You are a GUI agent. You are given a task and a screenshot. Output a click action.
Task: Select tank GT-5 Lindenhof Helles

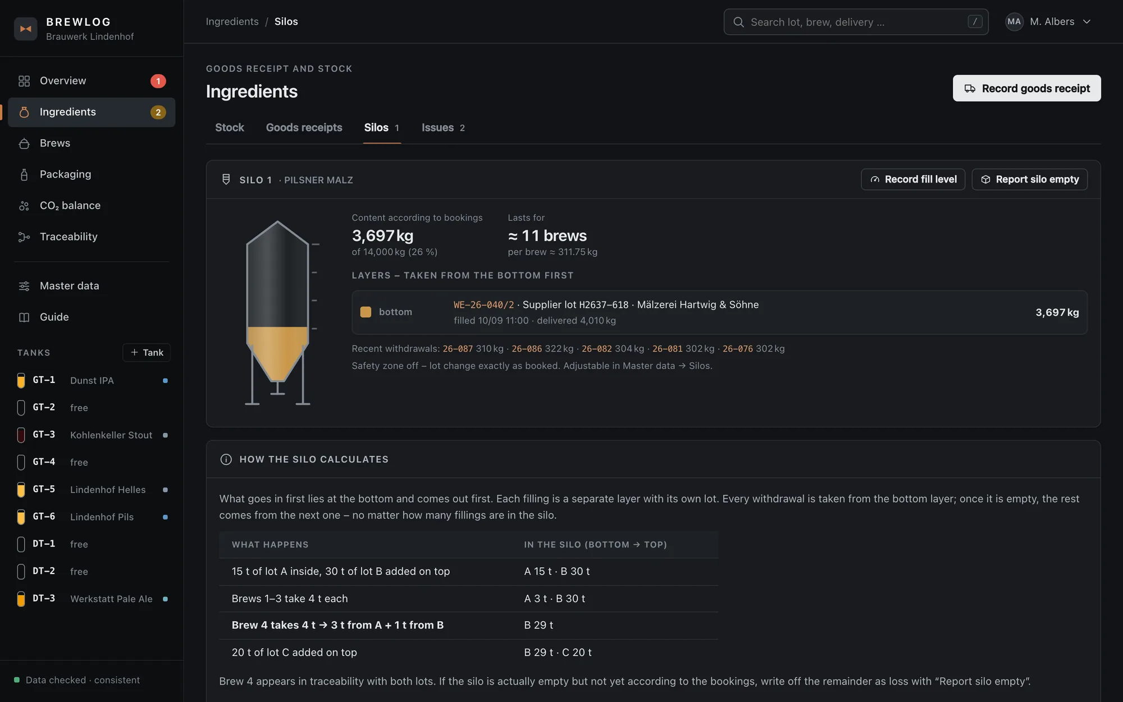pyautogui.click(x=93, y=490)
